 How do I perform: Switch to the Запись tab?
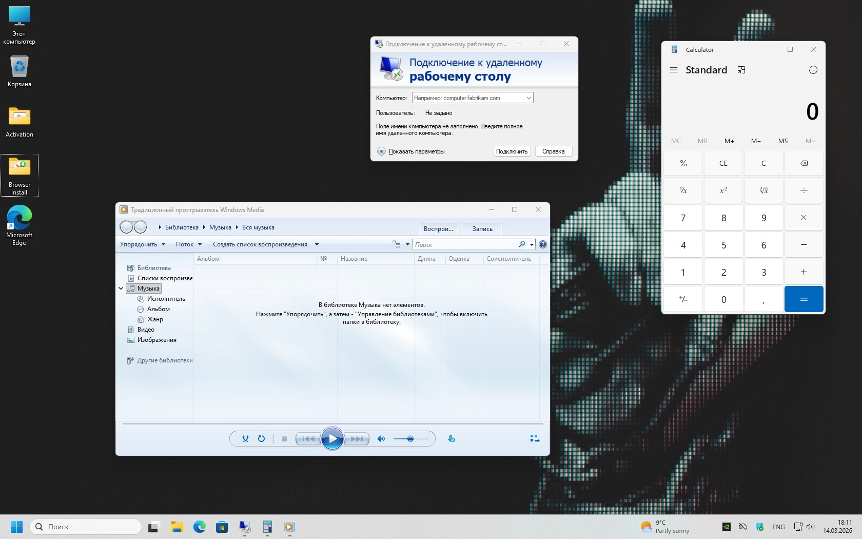pyautogui.click(x=482, y=229)
